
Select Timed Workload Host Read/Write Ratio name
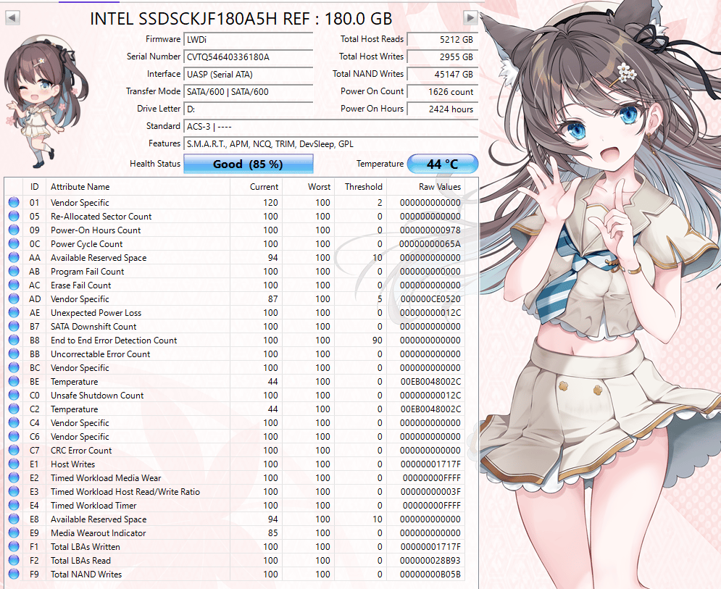125,492
